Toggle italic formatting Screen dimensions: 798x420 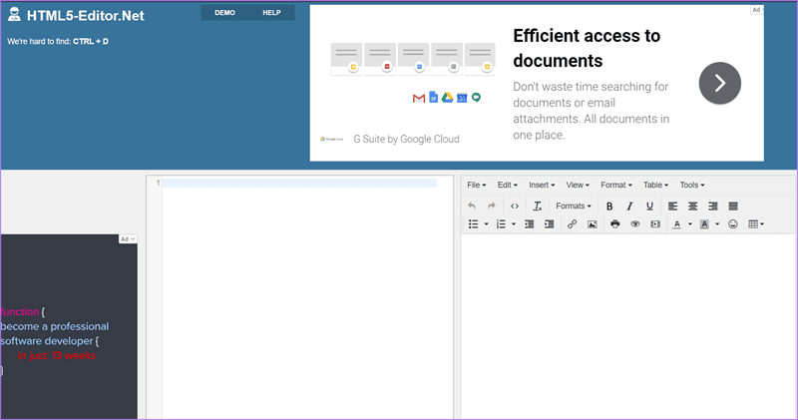(629, 207)
